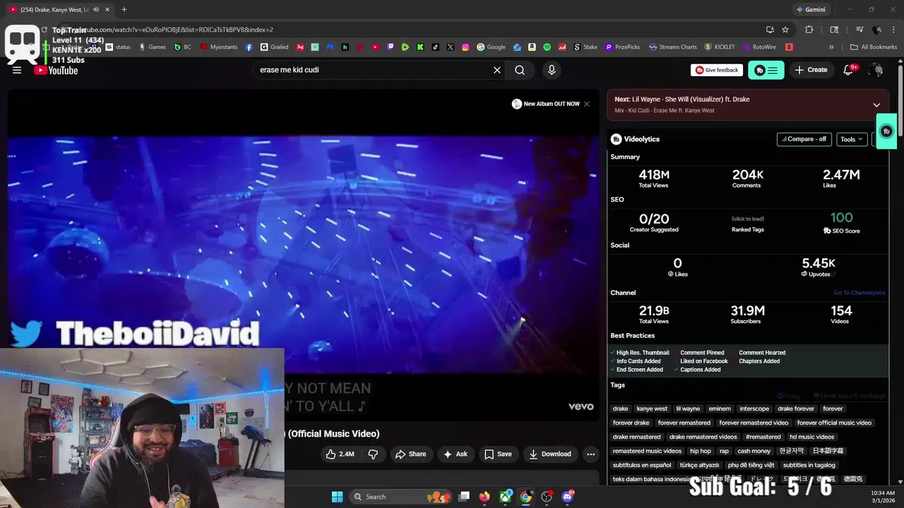The height and width of the screenshot is (508, 904).
Task: Open Gemini in Chrome title bar
Action: 810,9
